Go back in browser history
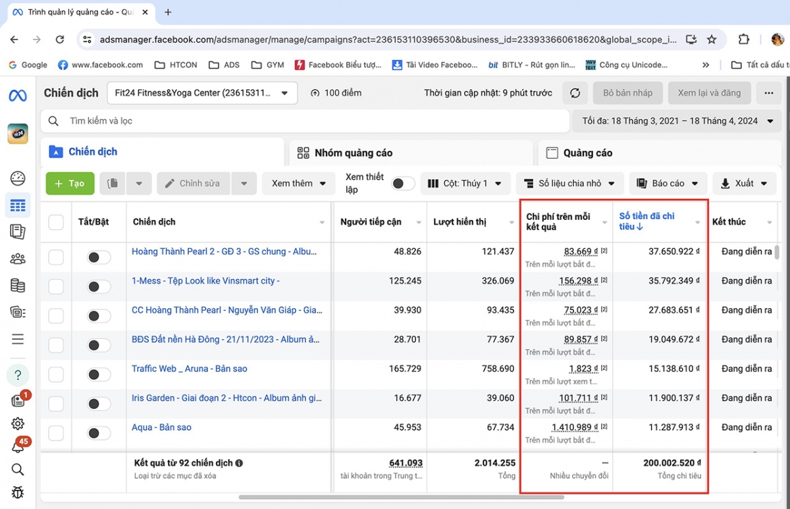Viewport: 790px width, 509px height. [x=14, y=40]
